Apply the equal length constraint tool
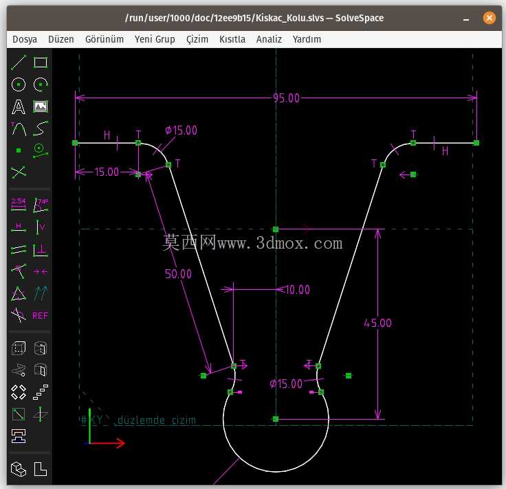The width and height of the screenshot is (506, 489). 19,294
